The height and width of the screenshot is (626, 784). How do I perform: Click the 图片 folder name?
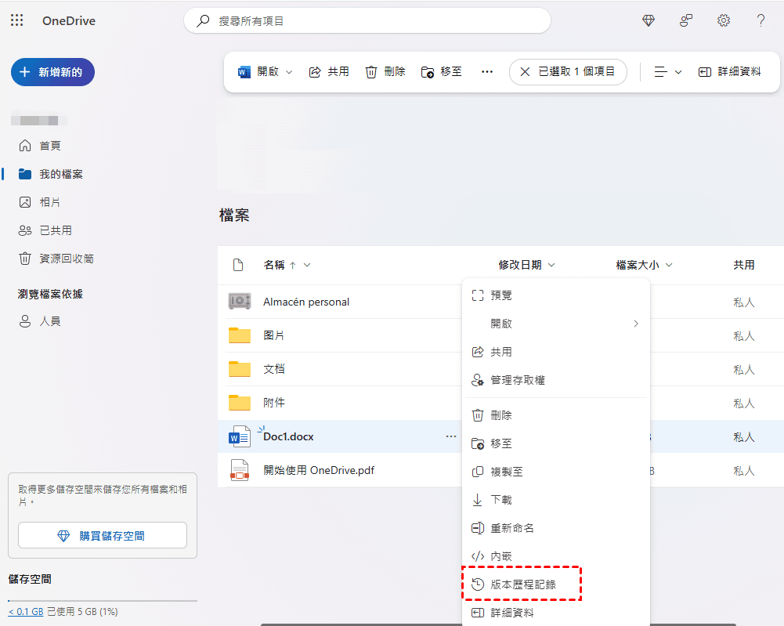(x=273, y=335)
